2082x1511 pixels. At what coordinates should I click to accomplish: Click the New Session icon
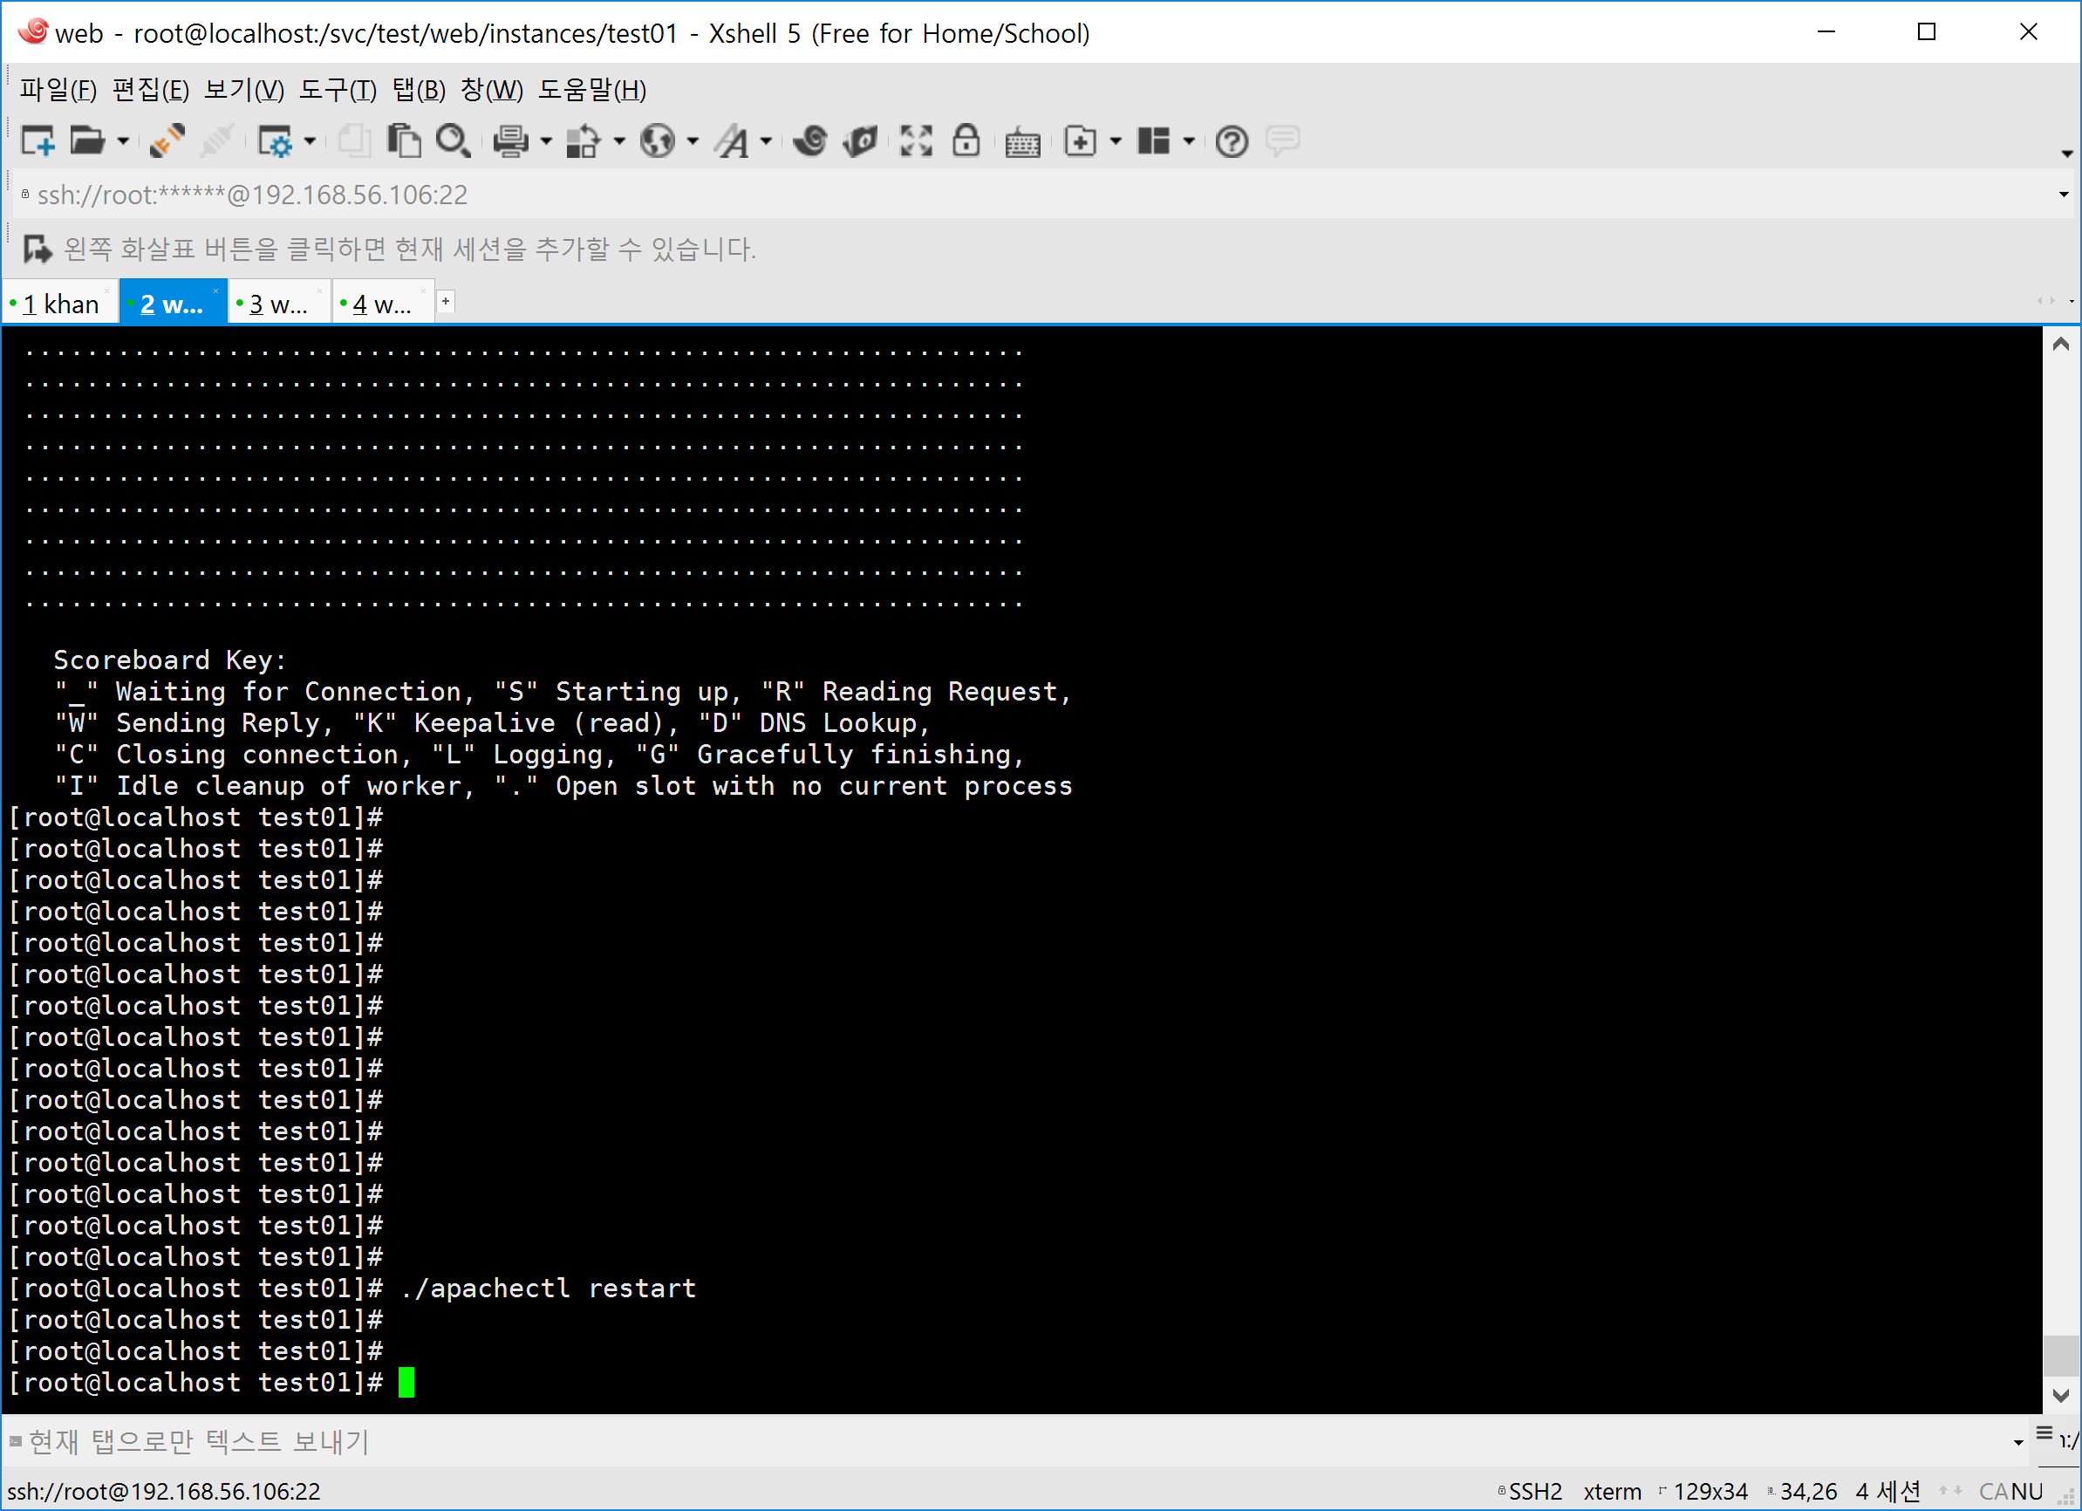(37, 141)
